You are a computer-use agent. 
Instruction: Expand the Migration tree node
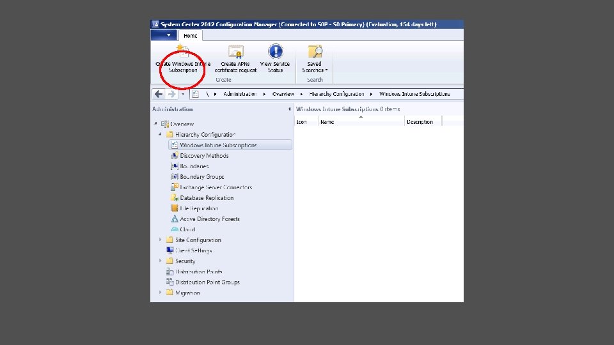click(160, 292)
